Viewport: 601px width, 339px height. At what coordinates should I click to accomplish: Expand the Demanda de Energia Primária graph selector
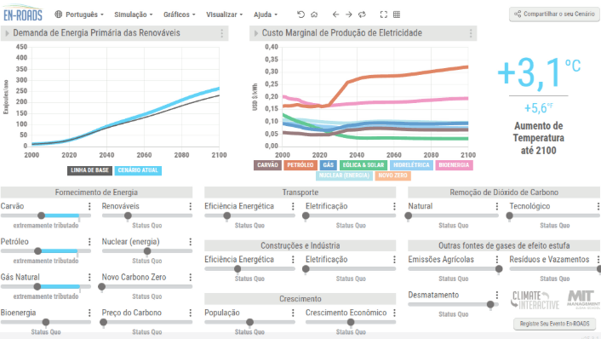pyautogui.click(x=7, y=33)
